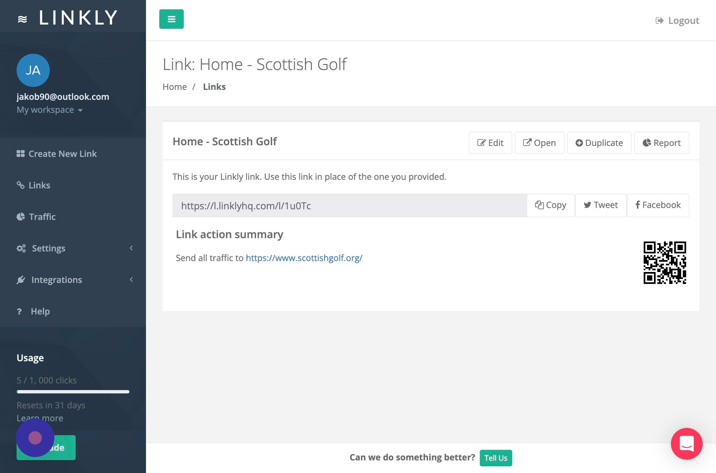
Task: Click the green hamburger menu toggle
Action: coord(171,19)
